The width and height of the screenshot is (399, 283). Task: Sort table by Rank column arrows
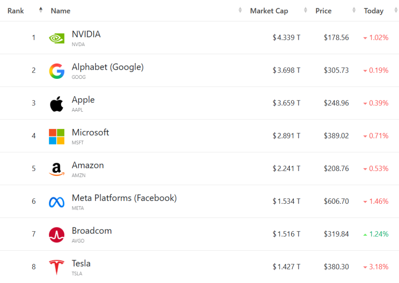click(x=41, y=10)
